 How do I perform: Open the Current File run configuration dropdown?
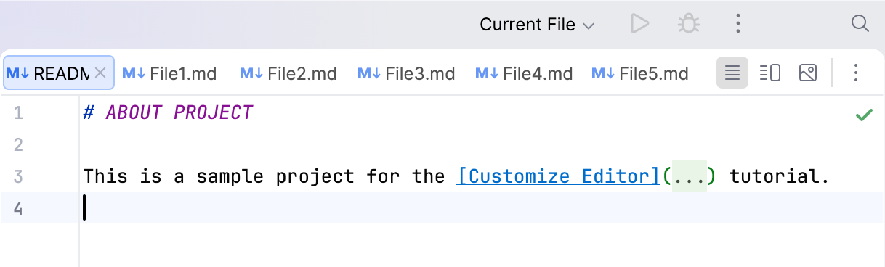538,25
